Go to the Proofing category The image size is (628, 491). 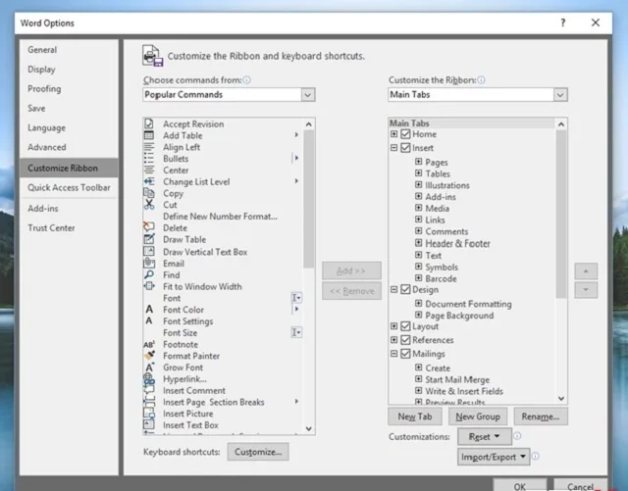[69, 89]
